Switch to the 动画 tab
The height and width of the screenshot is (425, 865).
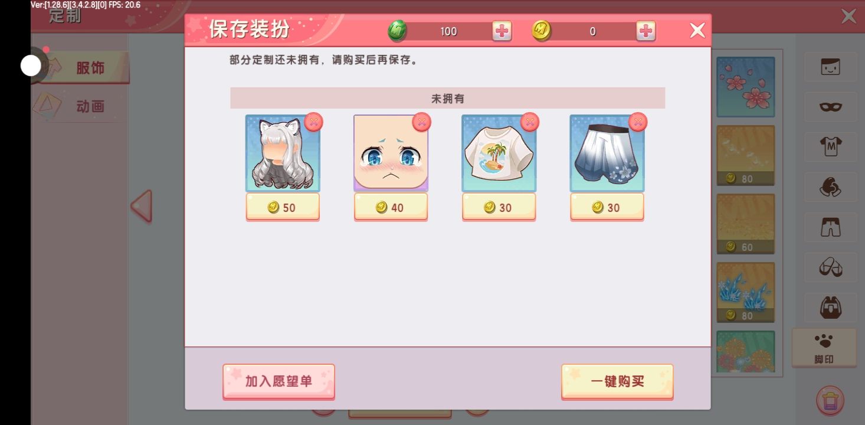click(90, 106)
